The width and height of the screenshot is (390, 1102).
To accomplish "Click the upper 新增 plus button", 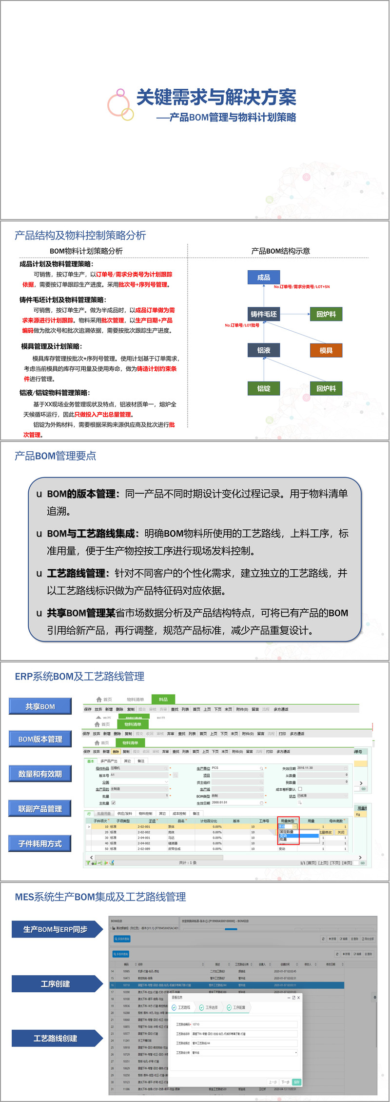I will 332,939.
